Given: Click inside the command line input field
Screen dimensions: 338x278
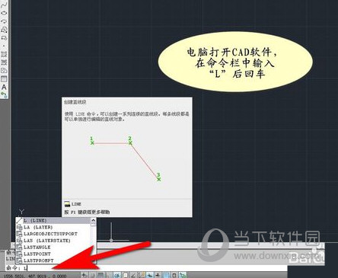Looking at the screenshot, I should 146,268.
